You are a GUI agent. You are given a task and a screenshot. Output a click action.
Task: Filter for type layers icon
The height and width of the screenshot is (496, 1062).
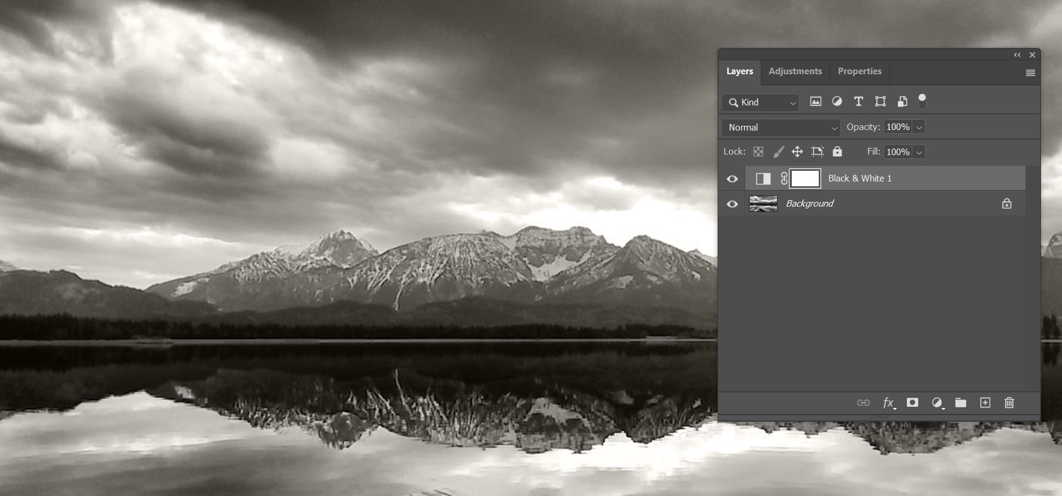[858, 102]
